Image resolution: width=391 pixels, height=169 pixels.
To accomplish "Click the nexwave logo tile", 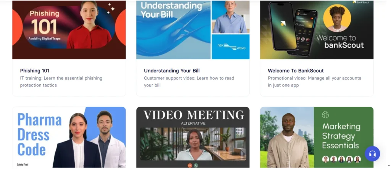I will pos(231,47).
